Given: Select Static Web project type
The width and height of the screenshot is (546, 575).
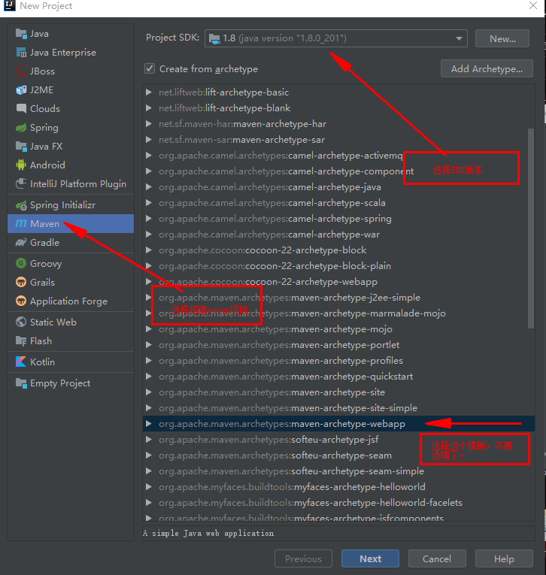Looking at the screenshot, I should tap(71, 322).
